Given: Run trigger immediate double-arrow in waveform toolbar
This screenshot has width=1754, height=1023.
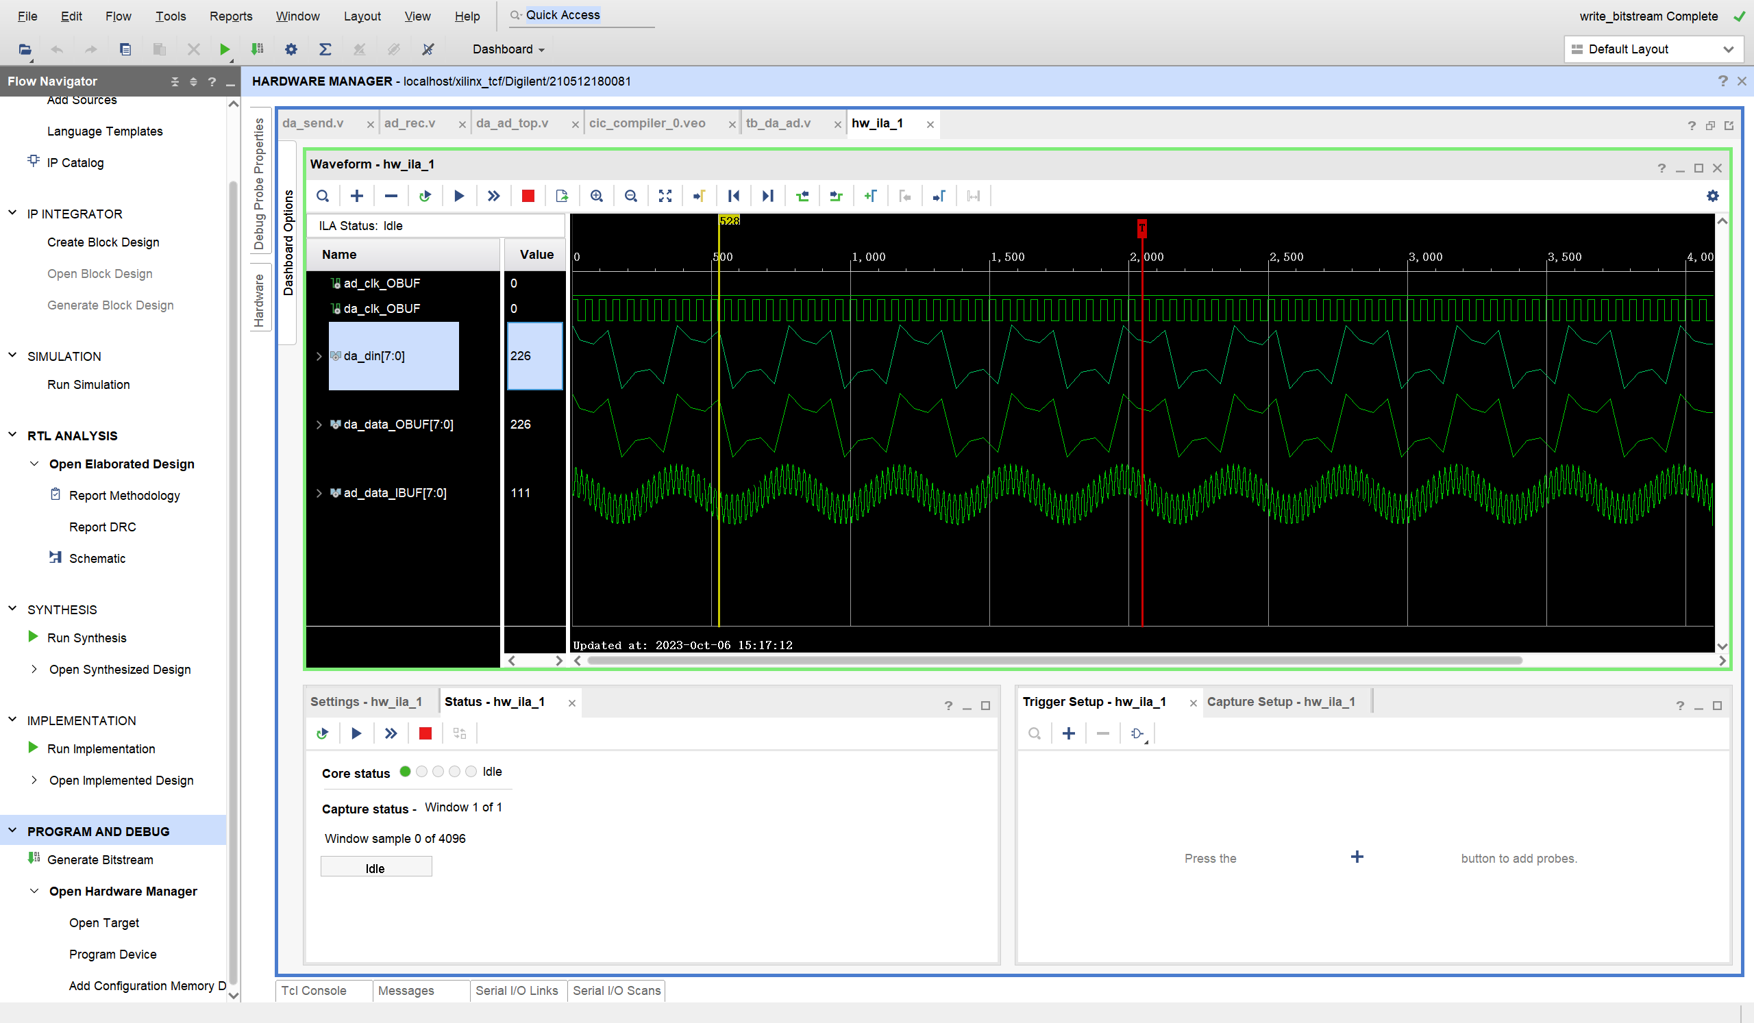Looking at the screenshot, I should tap(493, 196).
